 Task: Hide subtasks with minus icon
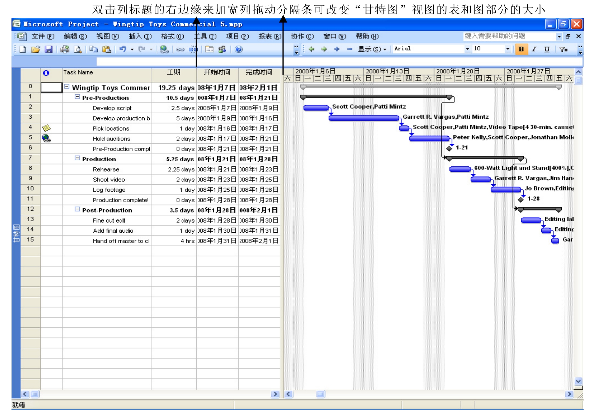[349, 49]
